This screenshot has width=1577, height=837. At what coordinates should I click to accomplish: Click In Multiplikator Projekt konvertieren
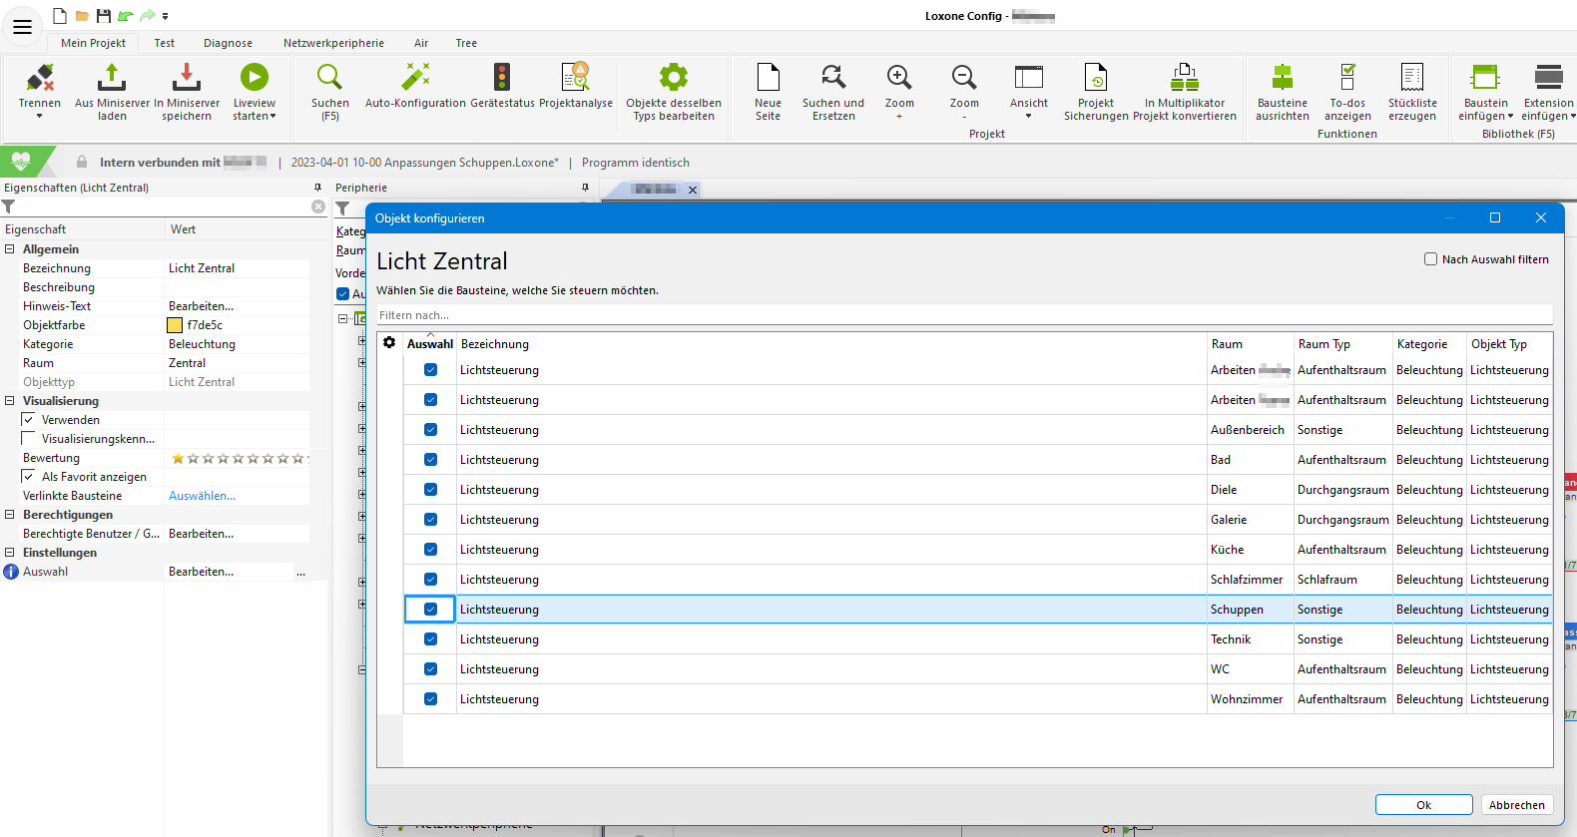coord(1185,92)
